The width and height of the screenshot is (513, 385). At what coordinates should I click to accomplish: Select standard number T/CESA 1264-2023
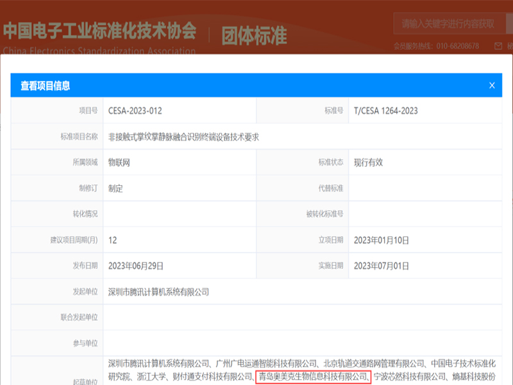(x=386, y=110)
